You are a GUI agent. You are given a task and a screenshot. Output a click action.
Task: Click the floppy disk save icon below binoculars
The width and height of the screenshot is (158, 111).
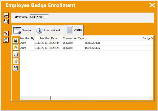point(6,21)
